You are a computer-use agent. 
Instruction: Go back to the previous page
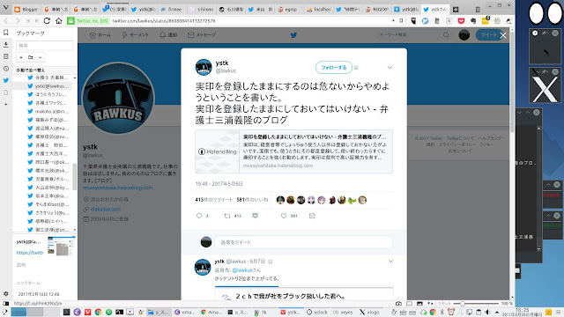(6, 21)
